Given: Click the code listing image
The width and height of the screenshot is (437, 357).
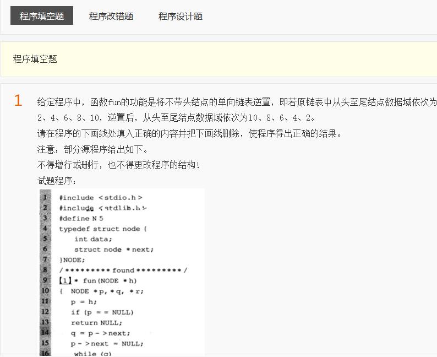Looking at the screenshot, I should (121, 273).
